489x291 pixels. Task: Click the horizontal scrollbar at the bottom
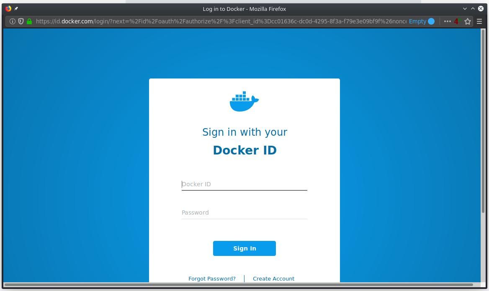pyautogui.click(x=239, y=285)
